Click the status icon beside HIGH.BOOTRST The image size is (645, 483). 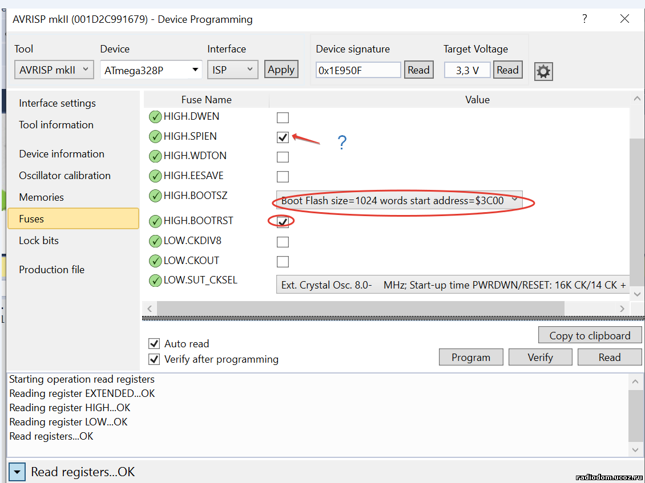[x=155, y=221]
